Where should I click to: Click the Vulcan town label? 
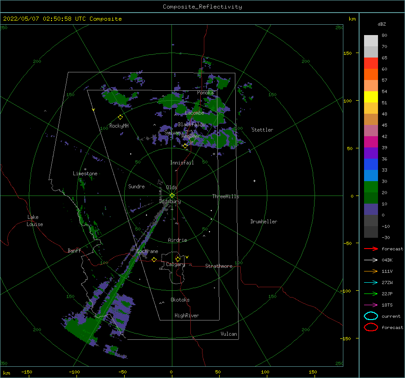(x=229, y=334)
